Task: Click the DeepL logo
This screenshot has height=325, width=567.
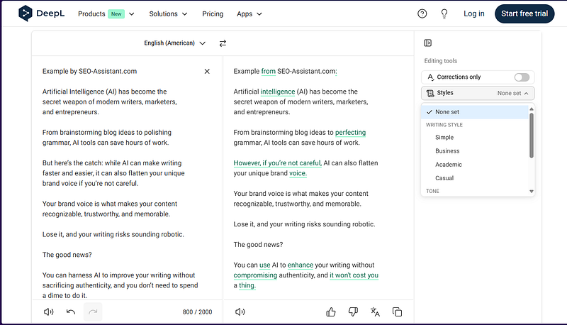Action: (x=41, y=13)
